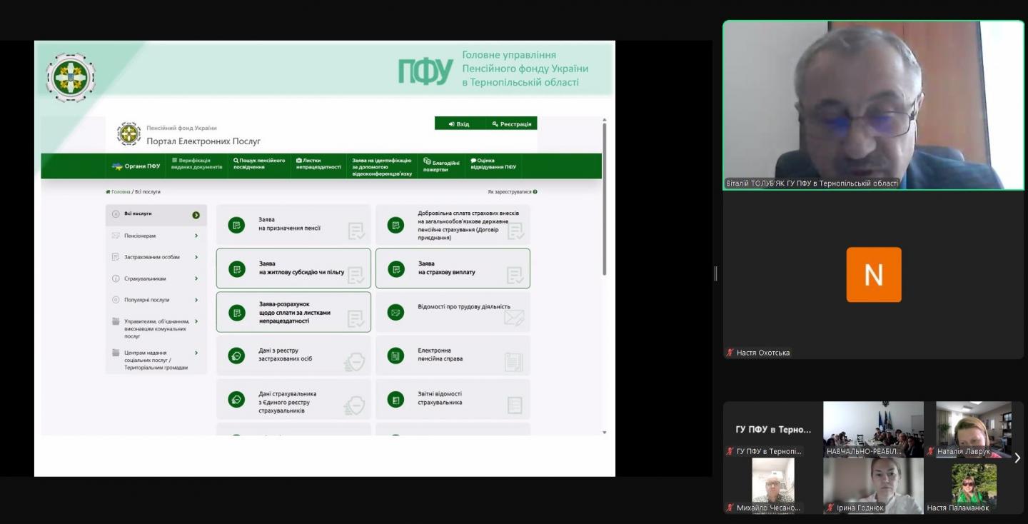
Task: Expand Страхувальникам sidebar chevron
Action: (x=196, y=278)
